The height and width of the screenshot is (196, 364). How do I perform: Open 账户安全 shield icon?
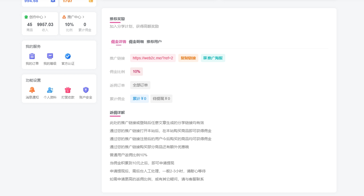click(86, 90)
